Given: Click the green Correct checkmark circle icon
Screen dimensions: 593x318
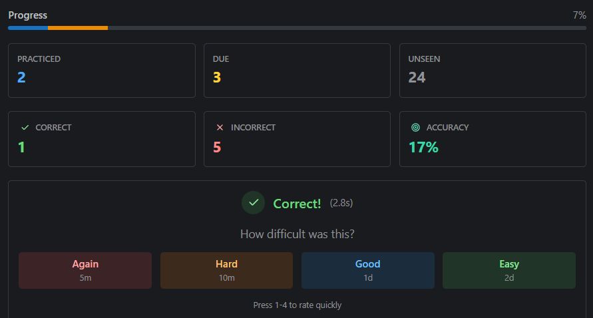Looking at the screenshot, I should [x=253, y=203].
